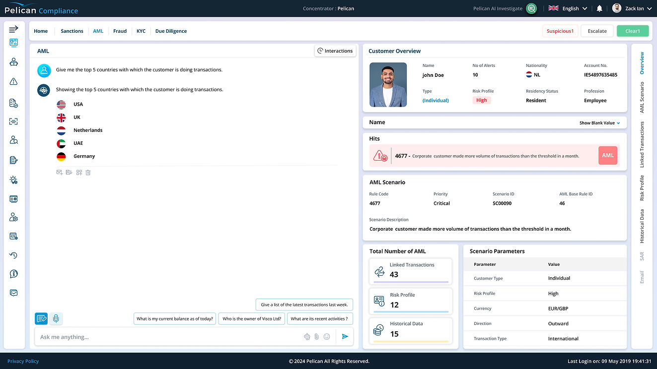657x369 pixels.
Task: Delete the response with the trash icon
Action: [88, 173]
